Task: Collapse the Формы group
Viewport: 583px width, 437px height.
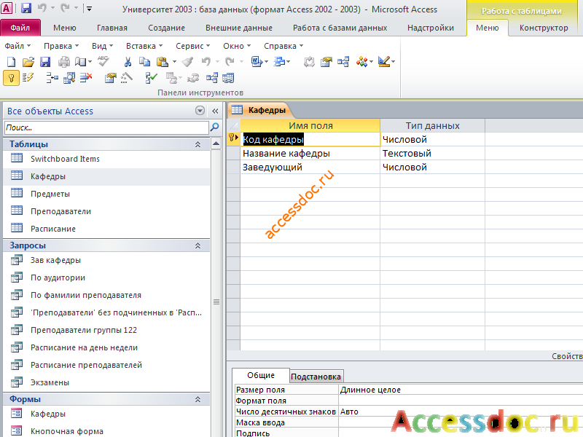Action: tap(197, 399)
